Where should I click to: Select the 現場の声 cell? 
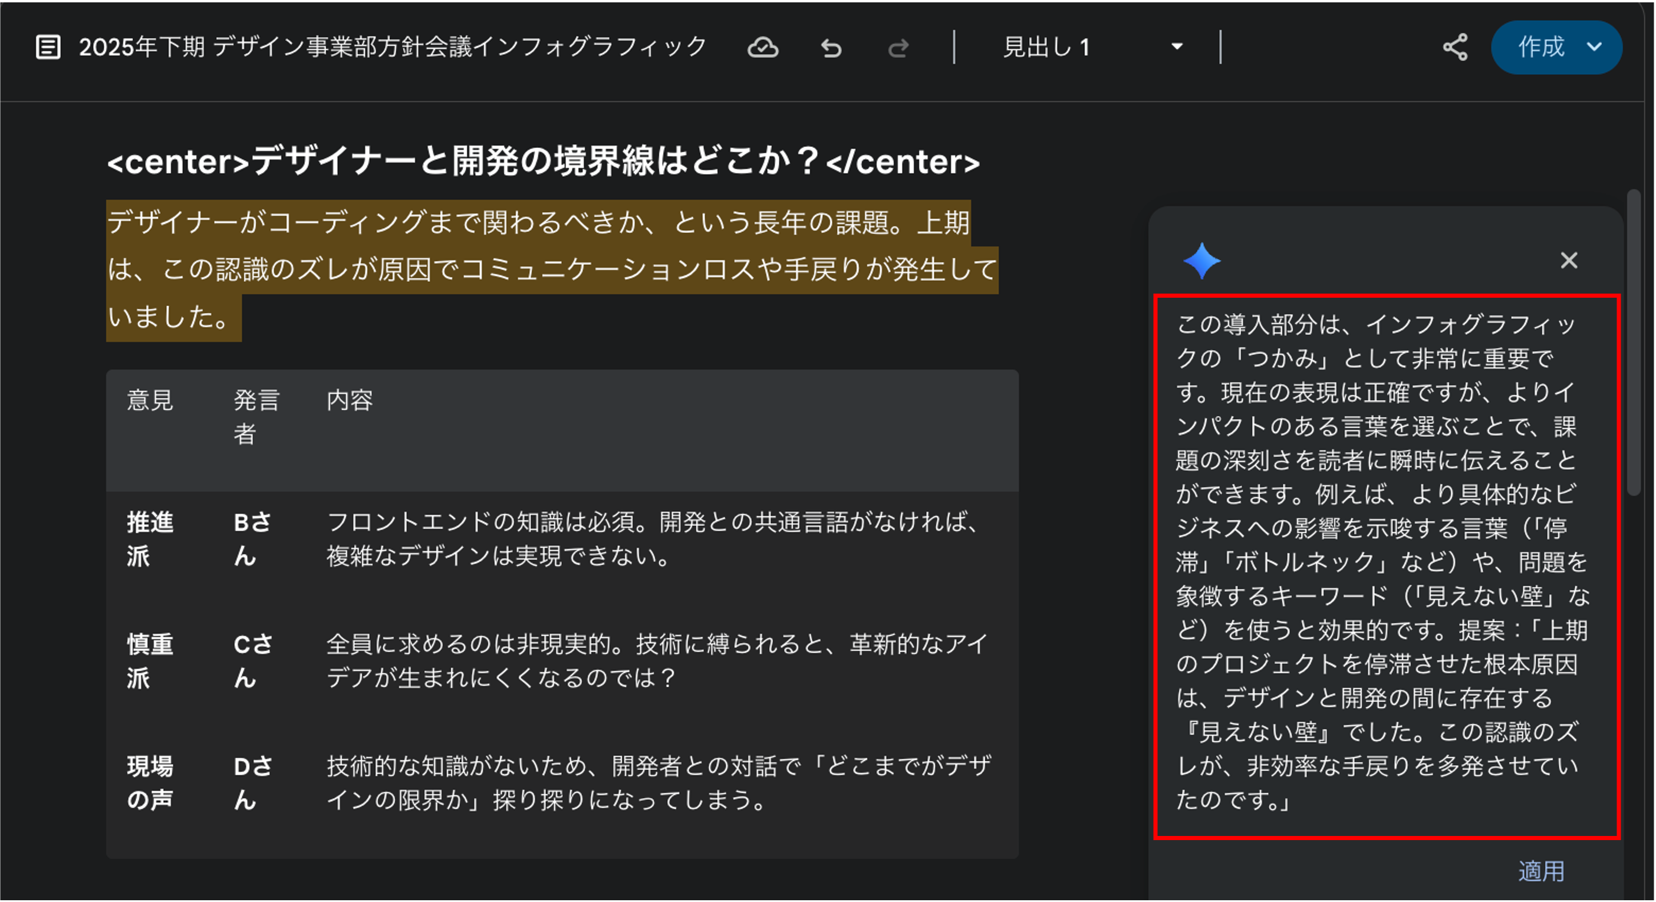(150, 782)
